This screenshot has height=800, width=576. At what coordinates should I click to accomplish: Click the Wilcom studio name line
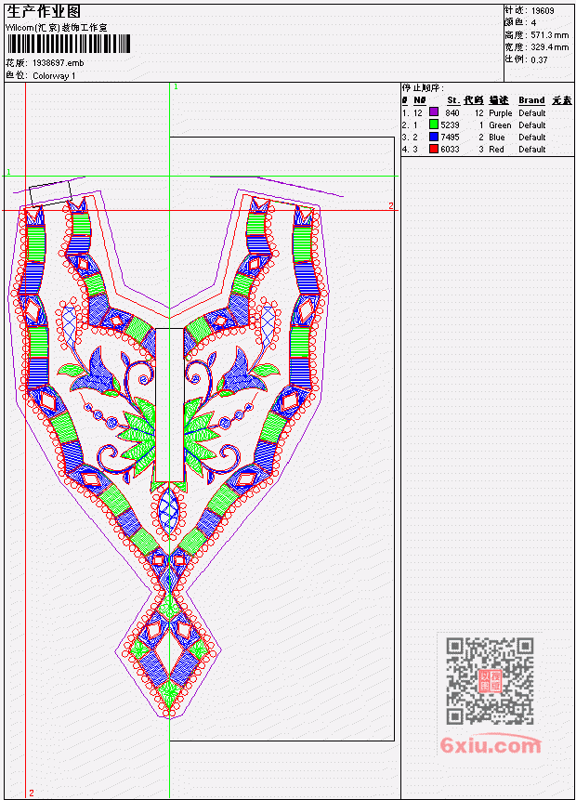pos(57,28)
